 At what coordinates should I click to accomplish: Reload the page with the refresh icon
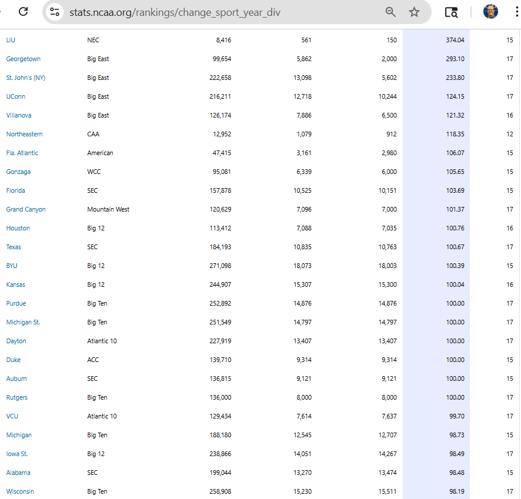click(24, 12)
